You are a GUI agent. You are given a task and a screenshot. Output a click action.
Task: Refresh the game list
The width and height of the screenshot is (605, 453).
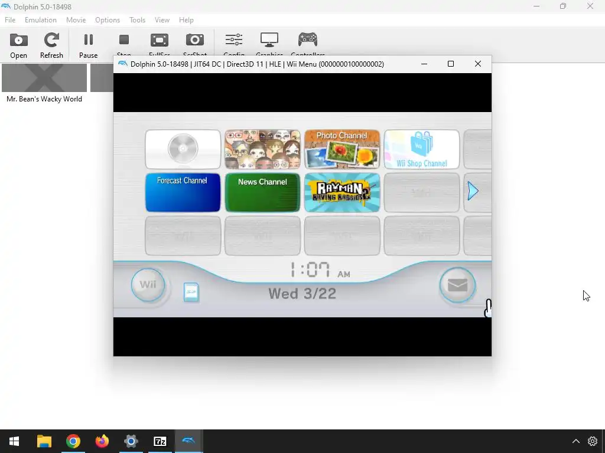coord(51,46)
